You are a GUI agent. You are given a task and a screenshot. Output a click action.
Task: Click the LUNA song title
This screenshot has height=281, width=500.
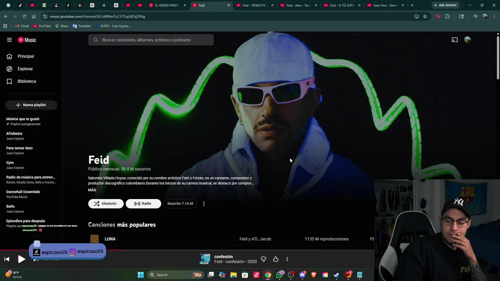(x=110, y=239)
